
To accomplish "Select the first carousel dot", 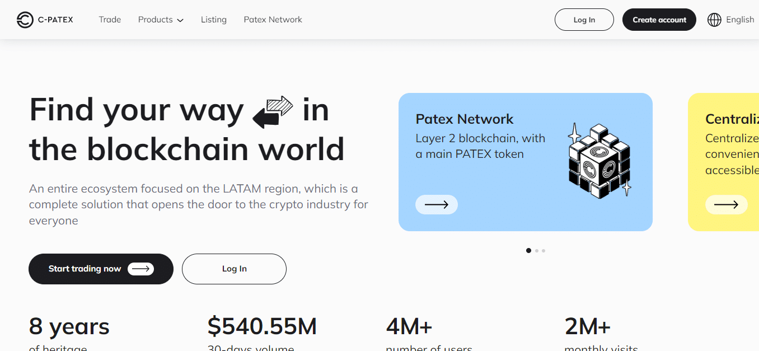I will tap(528, 250).
